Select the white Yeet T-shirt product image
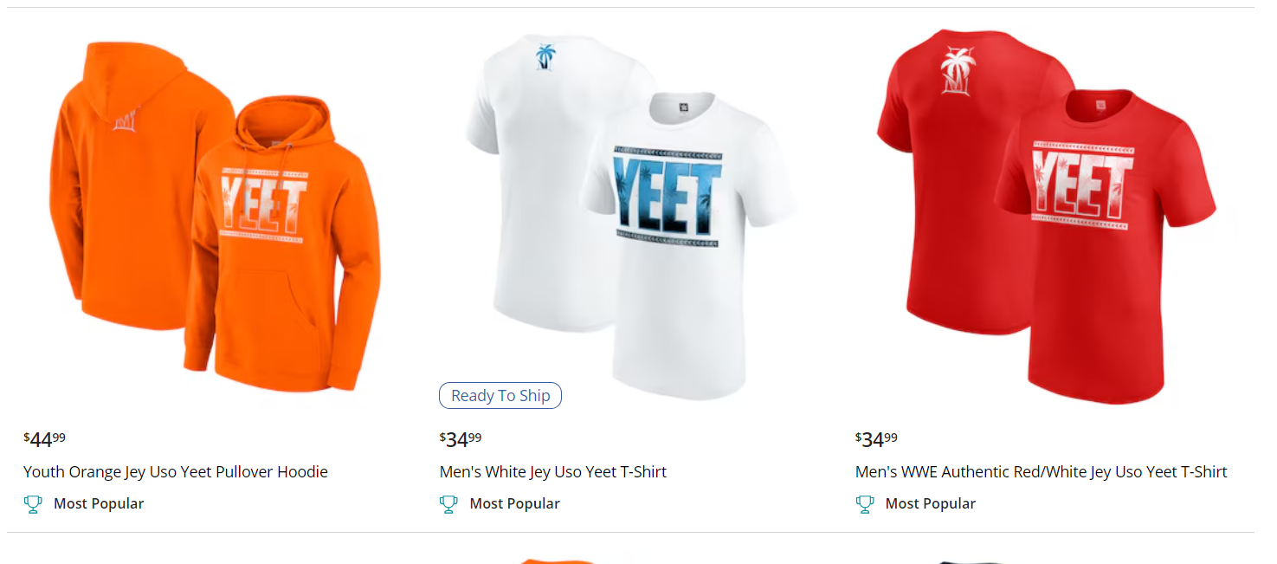The image size is (1277, 564). (x=630, y=217)
